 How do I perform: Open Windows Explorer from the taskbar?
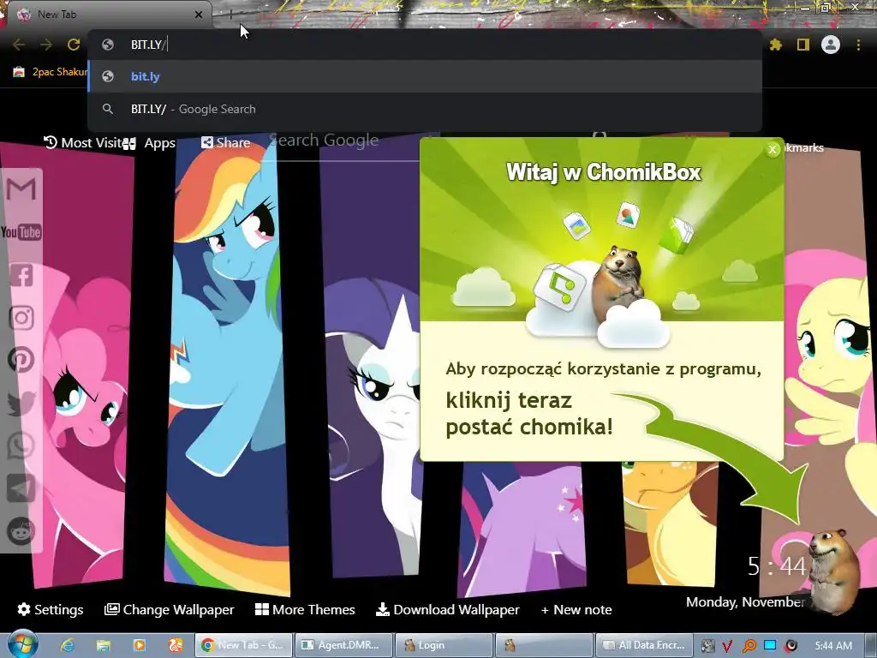click(x=103, y=645)
